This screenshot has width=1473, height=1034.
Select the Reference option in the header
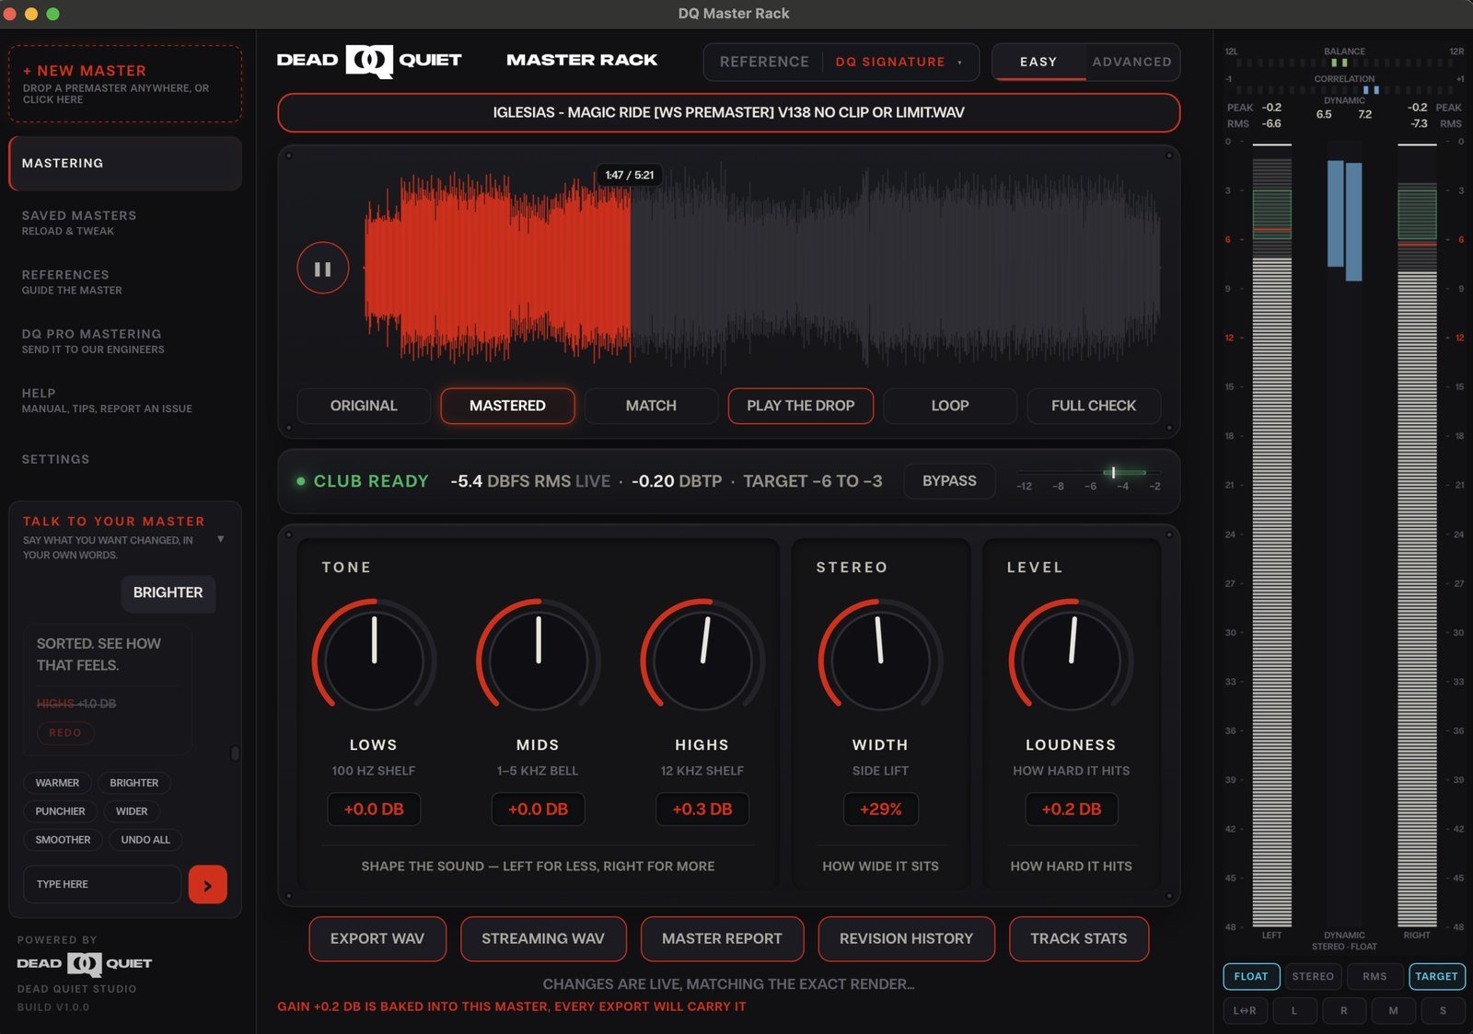(x=764, y=62)
